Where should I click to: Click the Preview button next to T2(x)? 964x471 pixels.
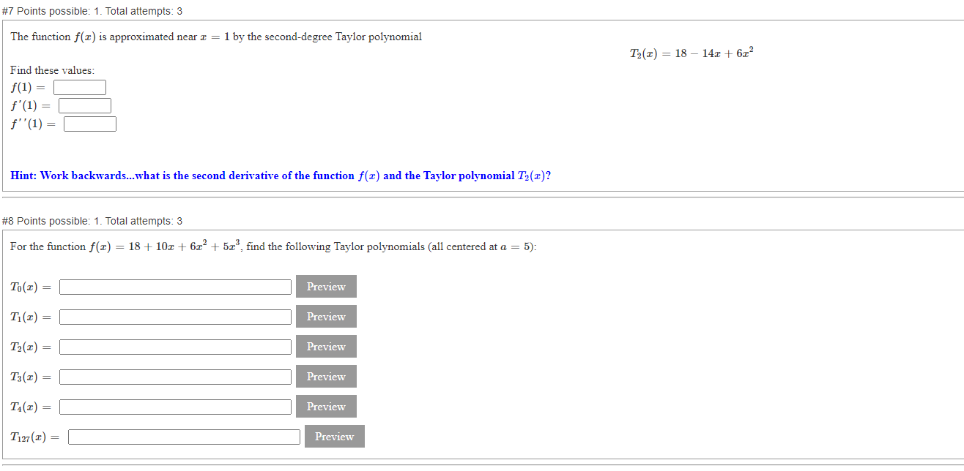325,346
